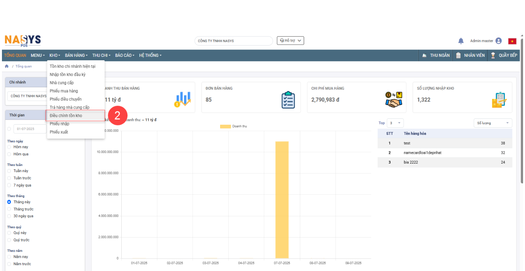Click the Vietnam flag language icon

pyautogui.click(x=512, y=41)
